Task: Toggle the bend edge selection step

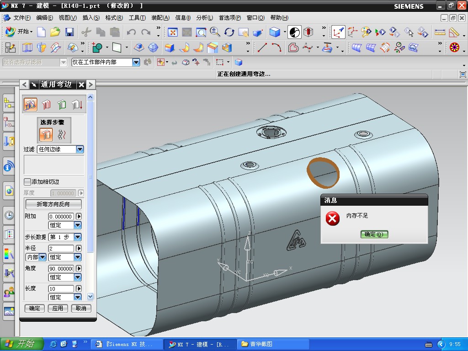Action: (x=46, y=134)
